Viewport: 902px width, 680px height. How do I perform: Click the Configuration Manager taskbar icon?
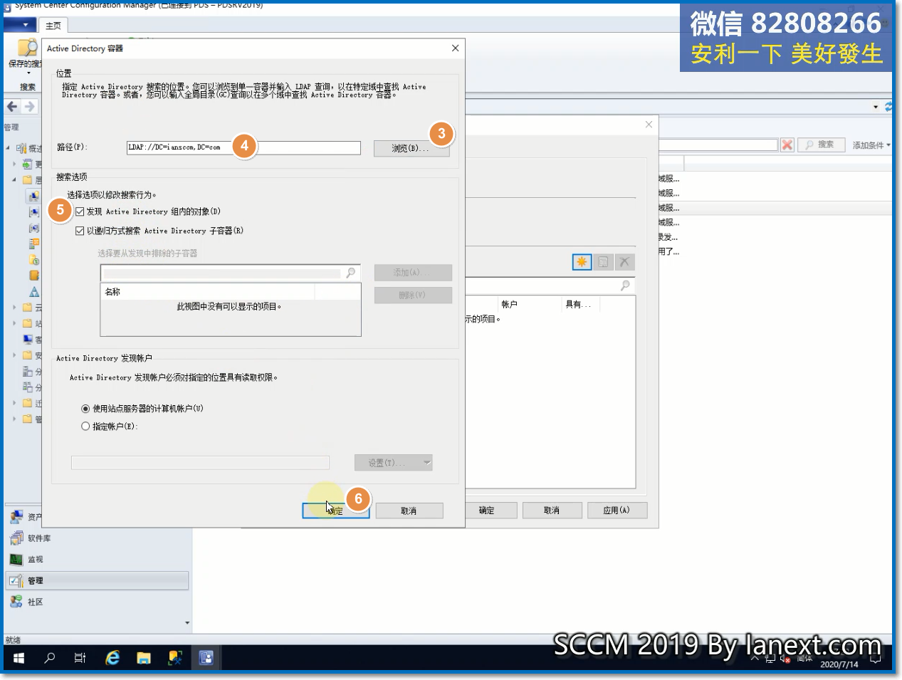(x=206, y=658)
